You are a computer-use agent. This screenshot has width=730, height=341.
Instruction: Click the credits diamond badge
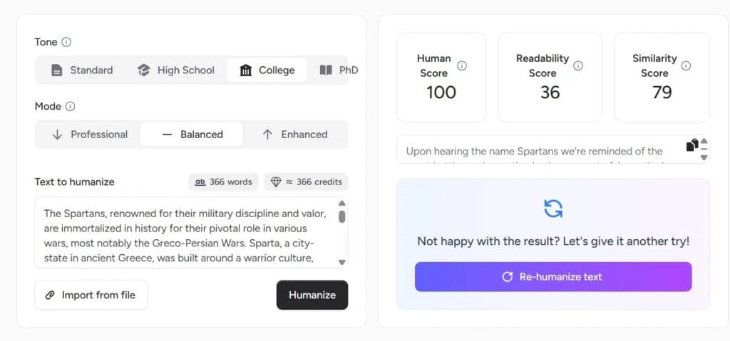(x=306, y=182)
